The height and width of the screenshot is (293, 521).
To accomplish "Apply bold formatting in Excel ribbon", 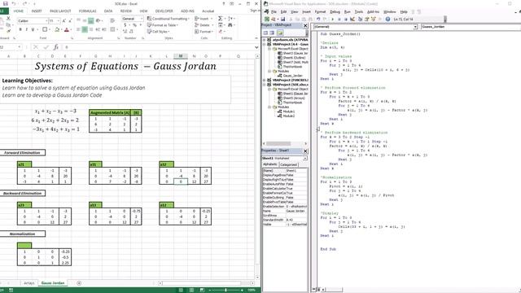I will coord(20,29).
